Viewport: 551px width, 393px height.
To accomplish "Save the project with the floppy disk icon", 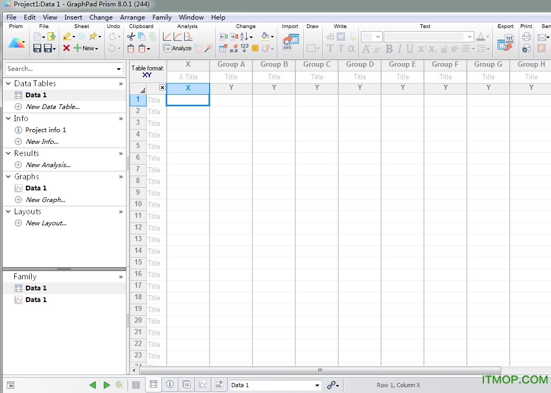I will 37,48.
